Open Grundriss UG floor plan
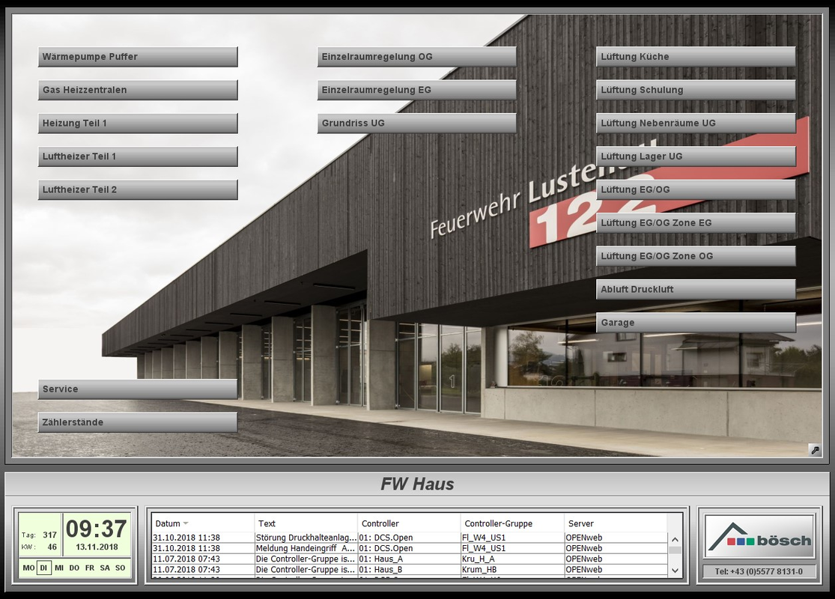Image resolution: width=835 pixels, height=599 pixels. [416, 124]
